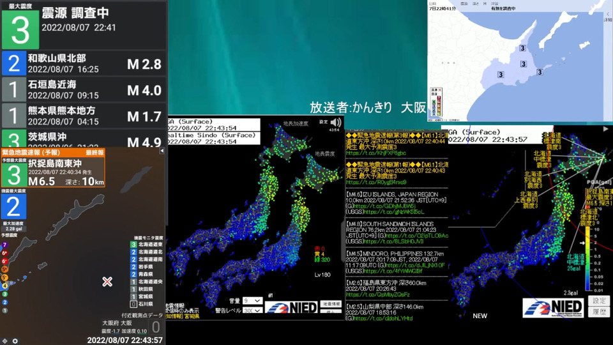
Task: Collapse the earthquake list panel with the arrow
Action: coord(162,151)
